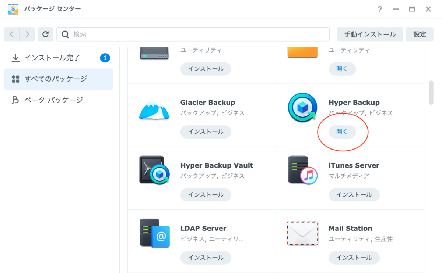Click the search input field
The image size is (442, 273).
pos(193,34)
